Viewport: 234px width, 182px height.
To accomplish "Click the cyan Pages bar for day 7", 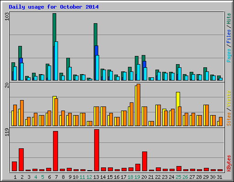I will click(x=56, y=61).
